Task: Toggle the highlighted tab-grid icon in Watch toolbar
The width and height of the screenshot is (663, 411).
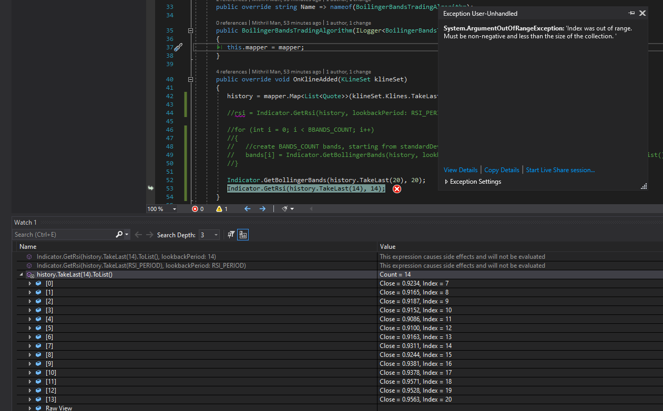Action: [243, 235]
